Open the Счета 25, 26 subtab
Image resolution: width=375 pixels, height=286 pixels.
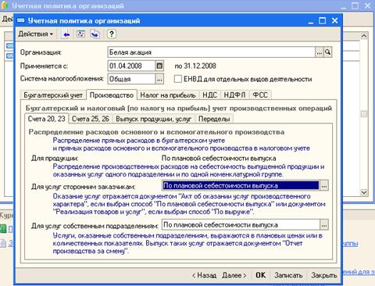tap(91, 119)
